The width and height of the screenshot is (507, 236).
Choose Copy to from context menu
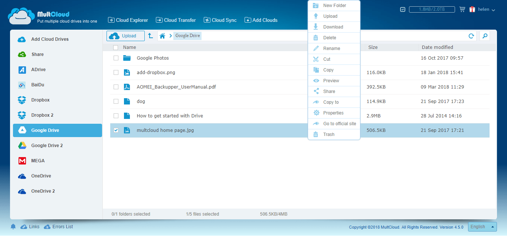[334, 102]
